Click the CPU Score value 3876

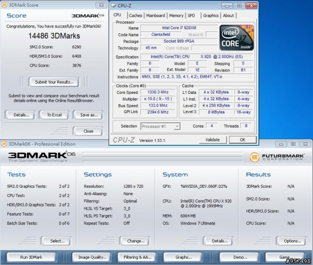point(77,65)
